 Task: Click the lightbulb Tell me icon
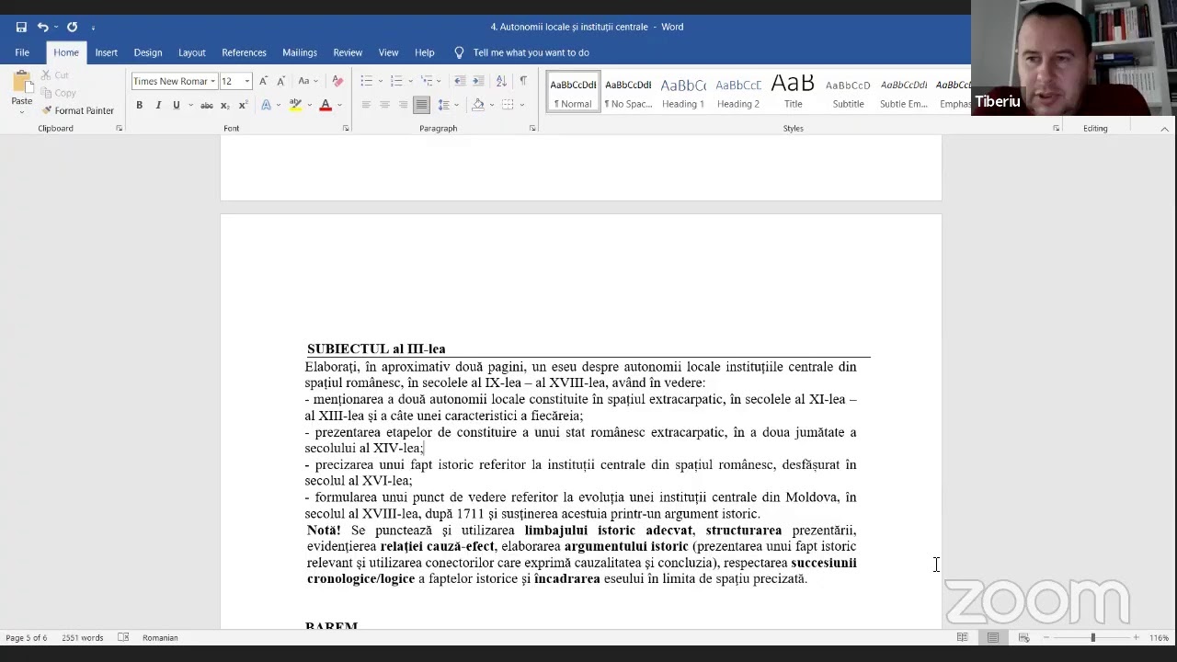click(x=460, y=52)
